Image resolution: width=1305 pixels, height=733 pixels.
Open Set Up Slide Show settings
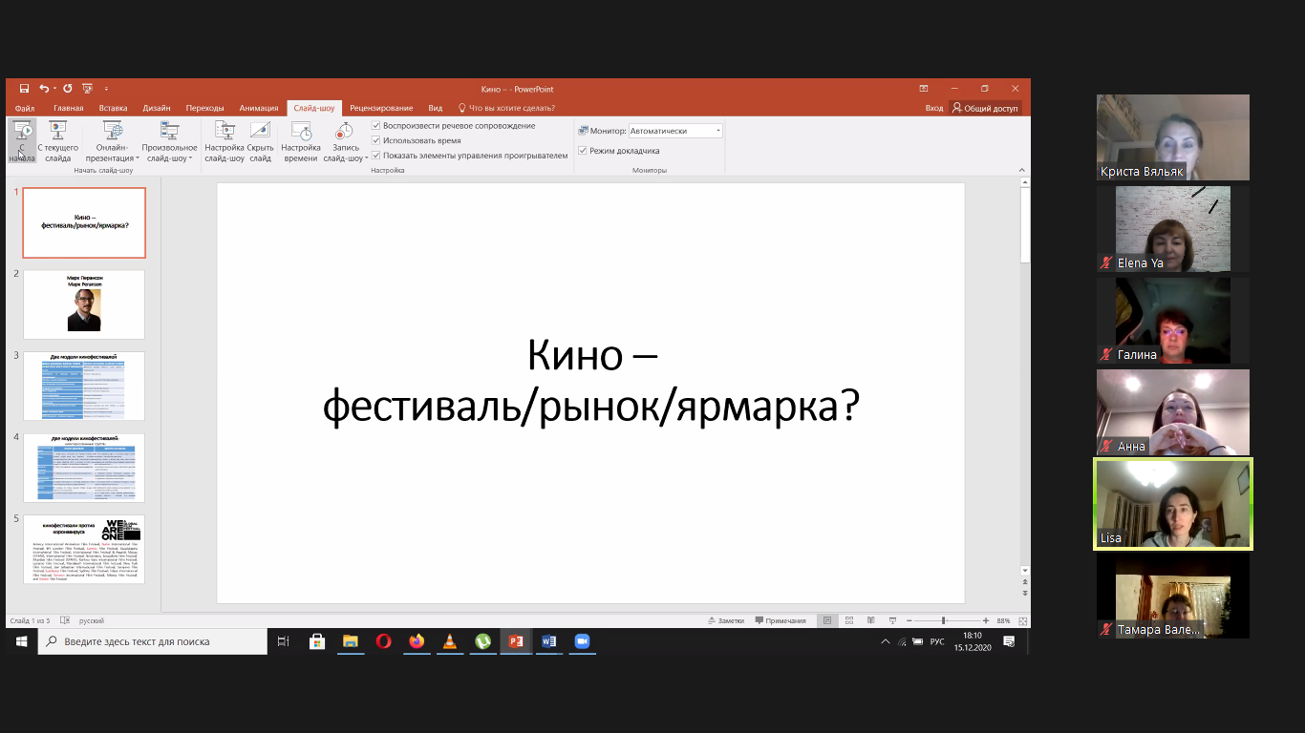[x=225, y=141]
